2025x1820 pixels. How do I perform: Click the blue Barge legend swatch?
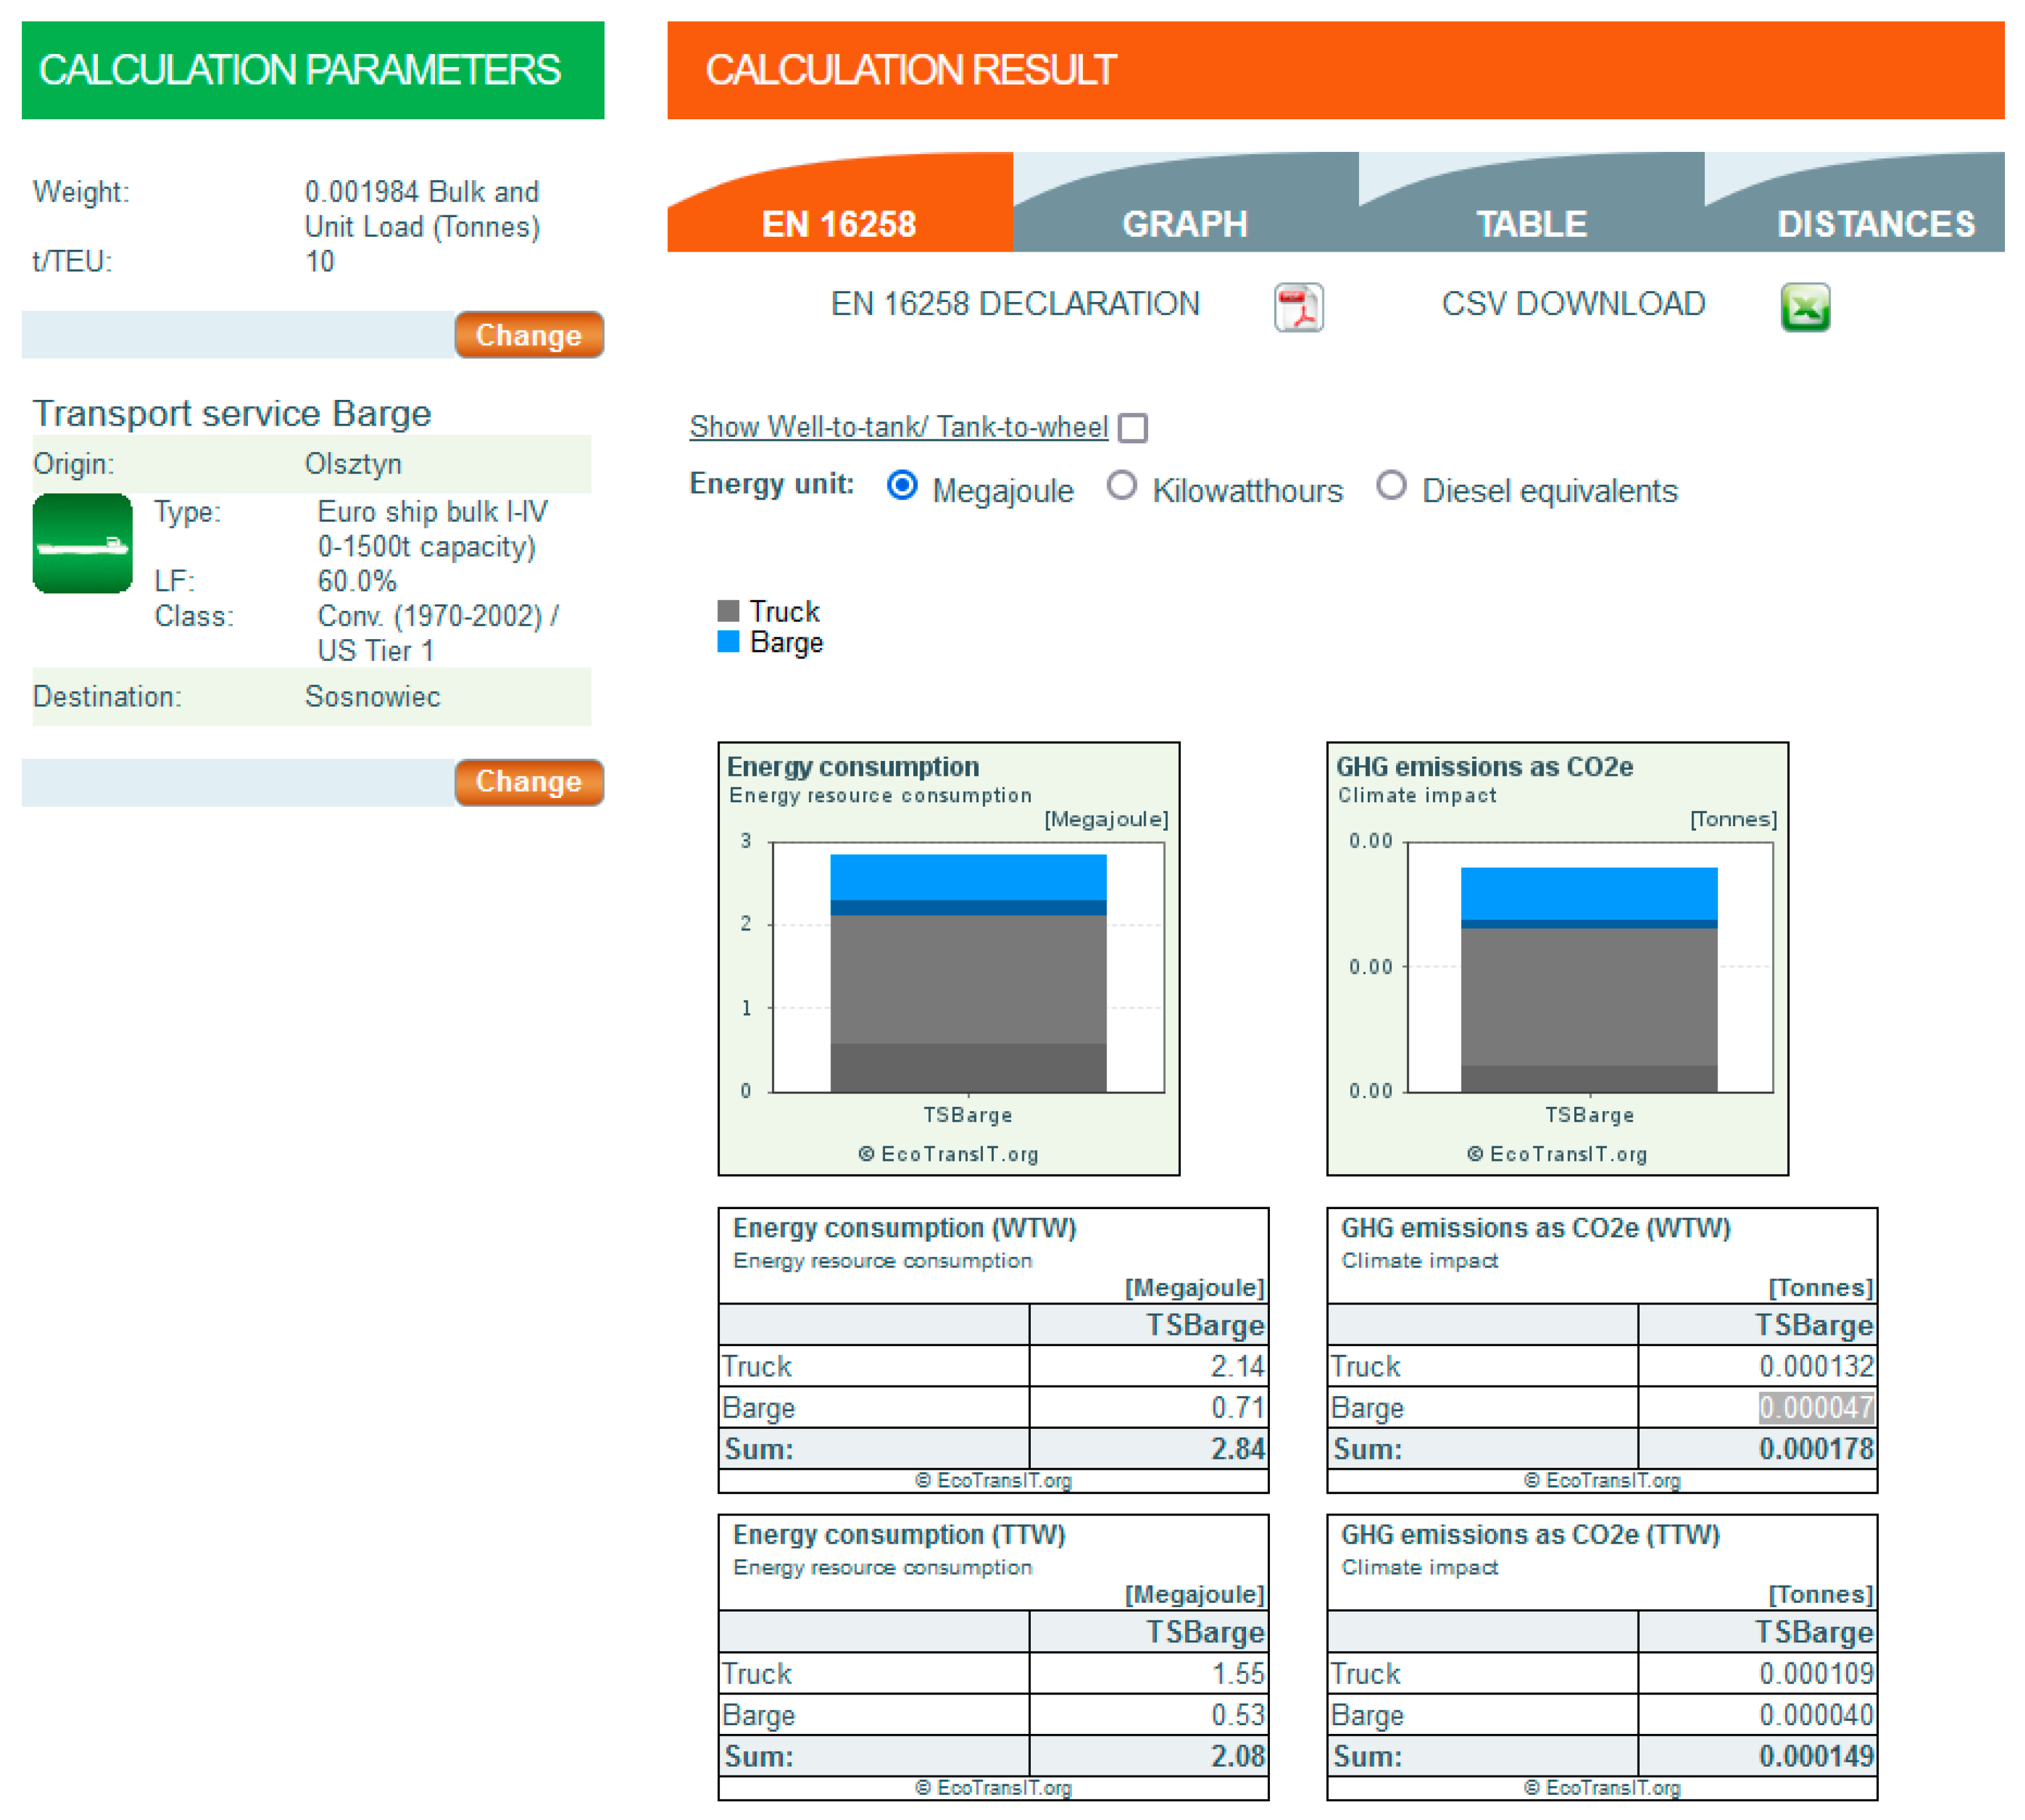point(728,642)
